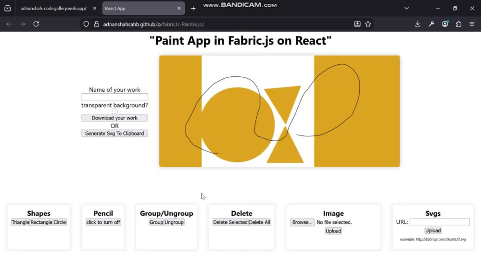Image resolution: width=481 pixels, height=255 pixels.
Task: Click the padlock site info icon
Action: (97, 24)
